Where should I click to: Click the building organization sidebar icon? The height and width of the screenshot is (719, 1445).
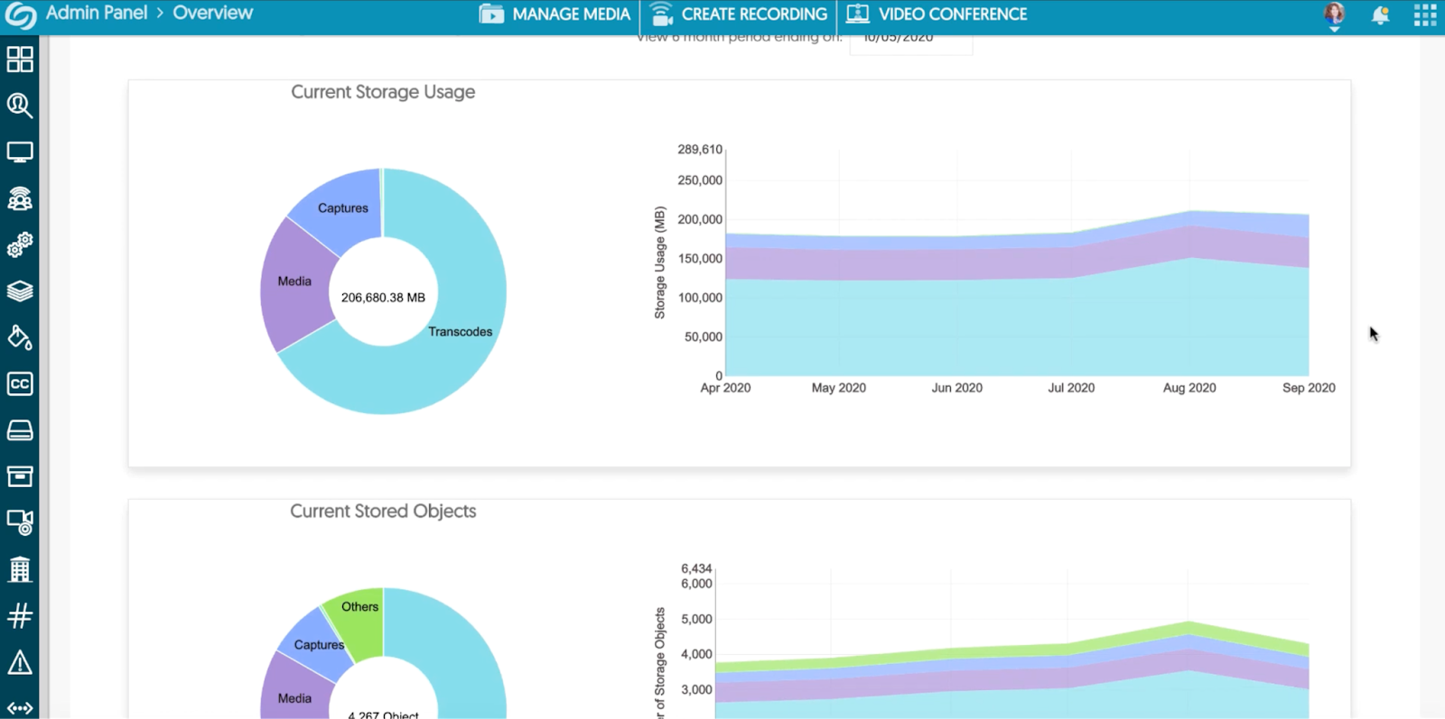(x=20, y=569)
